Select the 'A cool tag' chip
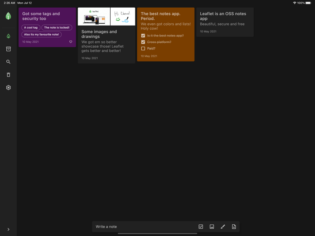315x236 pixels. 31,27
